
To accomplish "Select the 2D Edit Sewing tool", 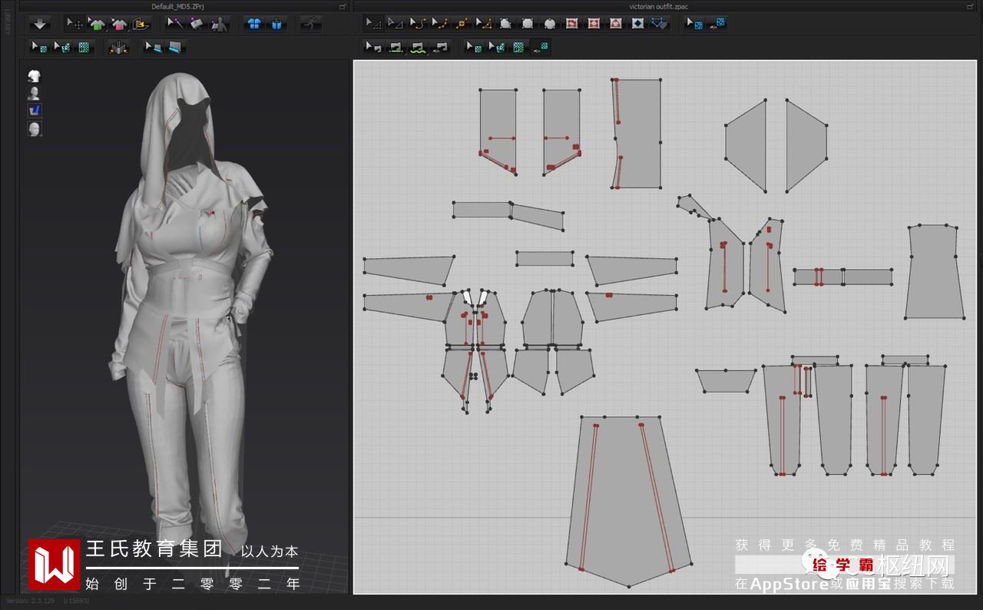I will pyautogui.click(x=373, y=48).
